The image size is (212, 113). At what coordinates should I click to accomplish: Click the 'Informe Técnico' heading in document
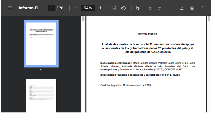click(x=148, y=34)
